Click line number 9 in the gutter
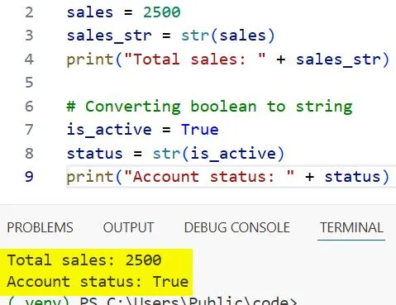The image size is (396, 305). pyautogui.click(x=29, y=177)
